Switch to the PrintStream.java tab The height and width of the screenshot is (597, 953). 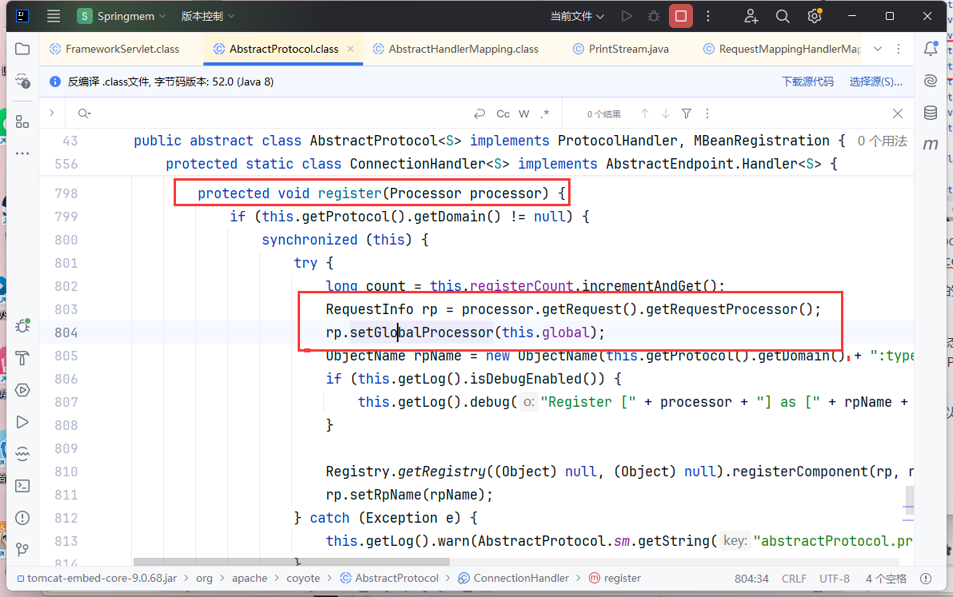point(628,49)
